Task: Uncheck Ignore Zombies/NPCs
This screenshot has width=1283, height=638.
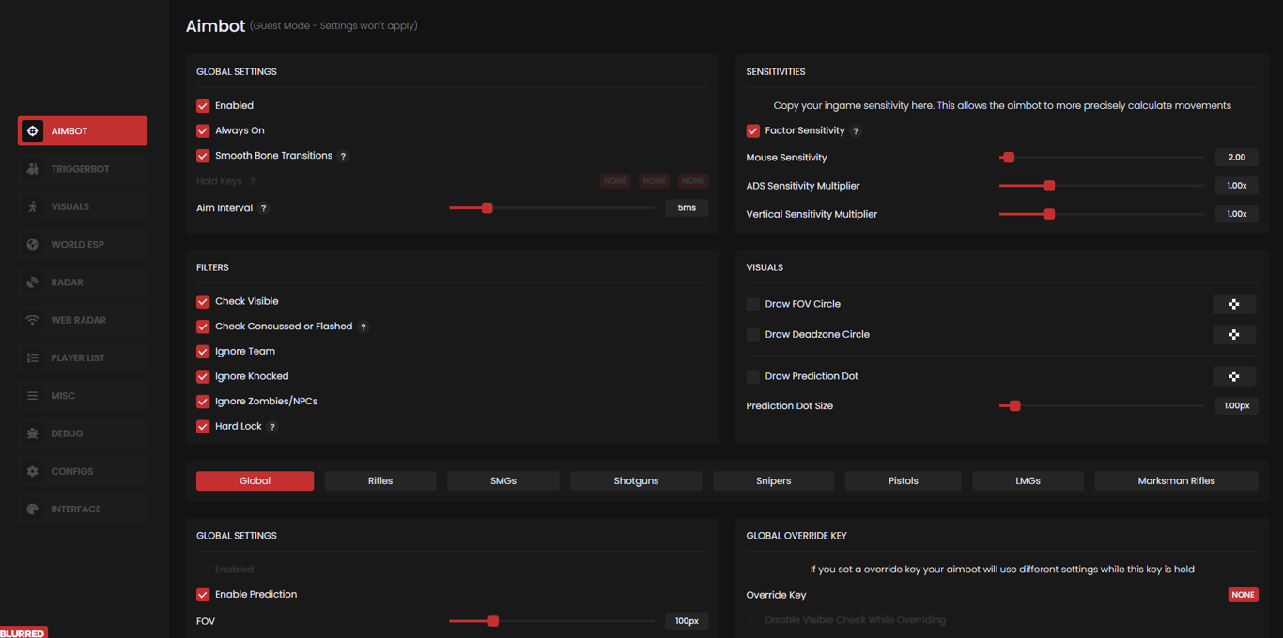Action: (203, 401)
